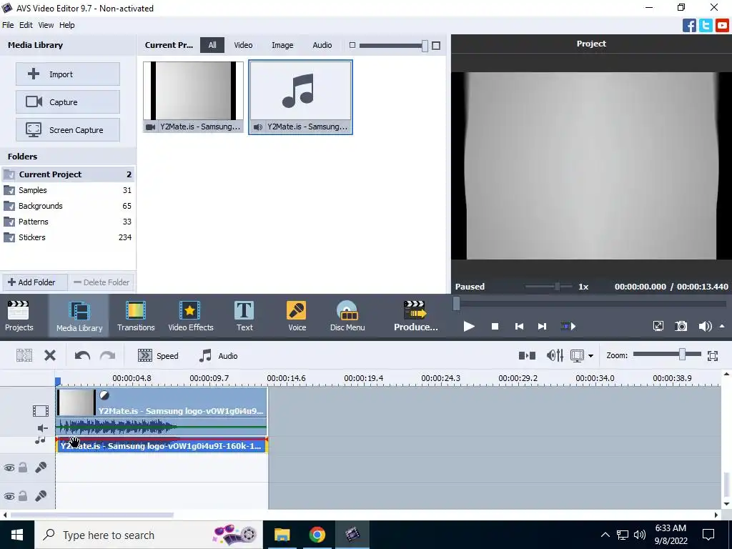This screenshot has width=732, height=549.
Task: Adjust the thumbnail size slider
Action: 425,45
